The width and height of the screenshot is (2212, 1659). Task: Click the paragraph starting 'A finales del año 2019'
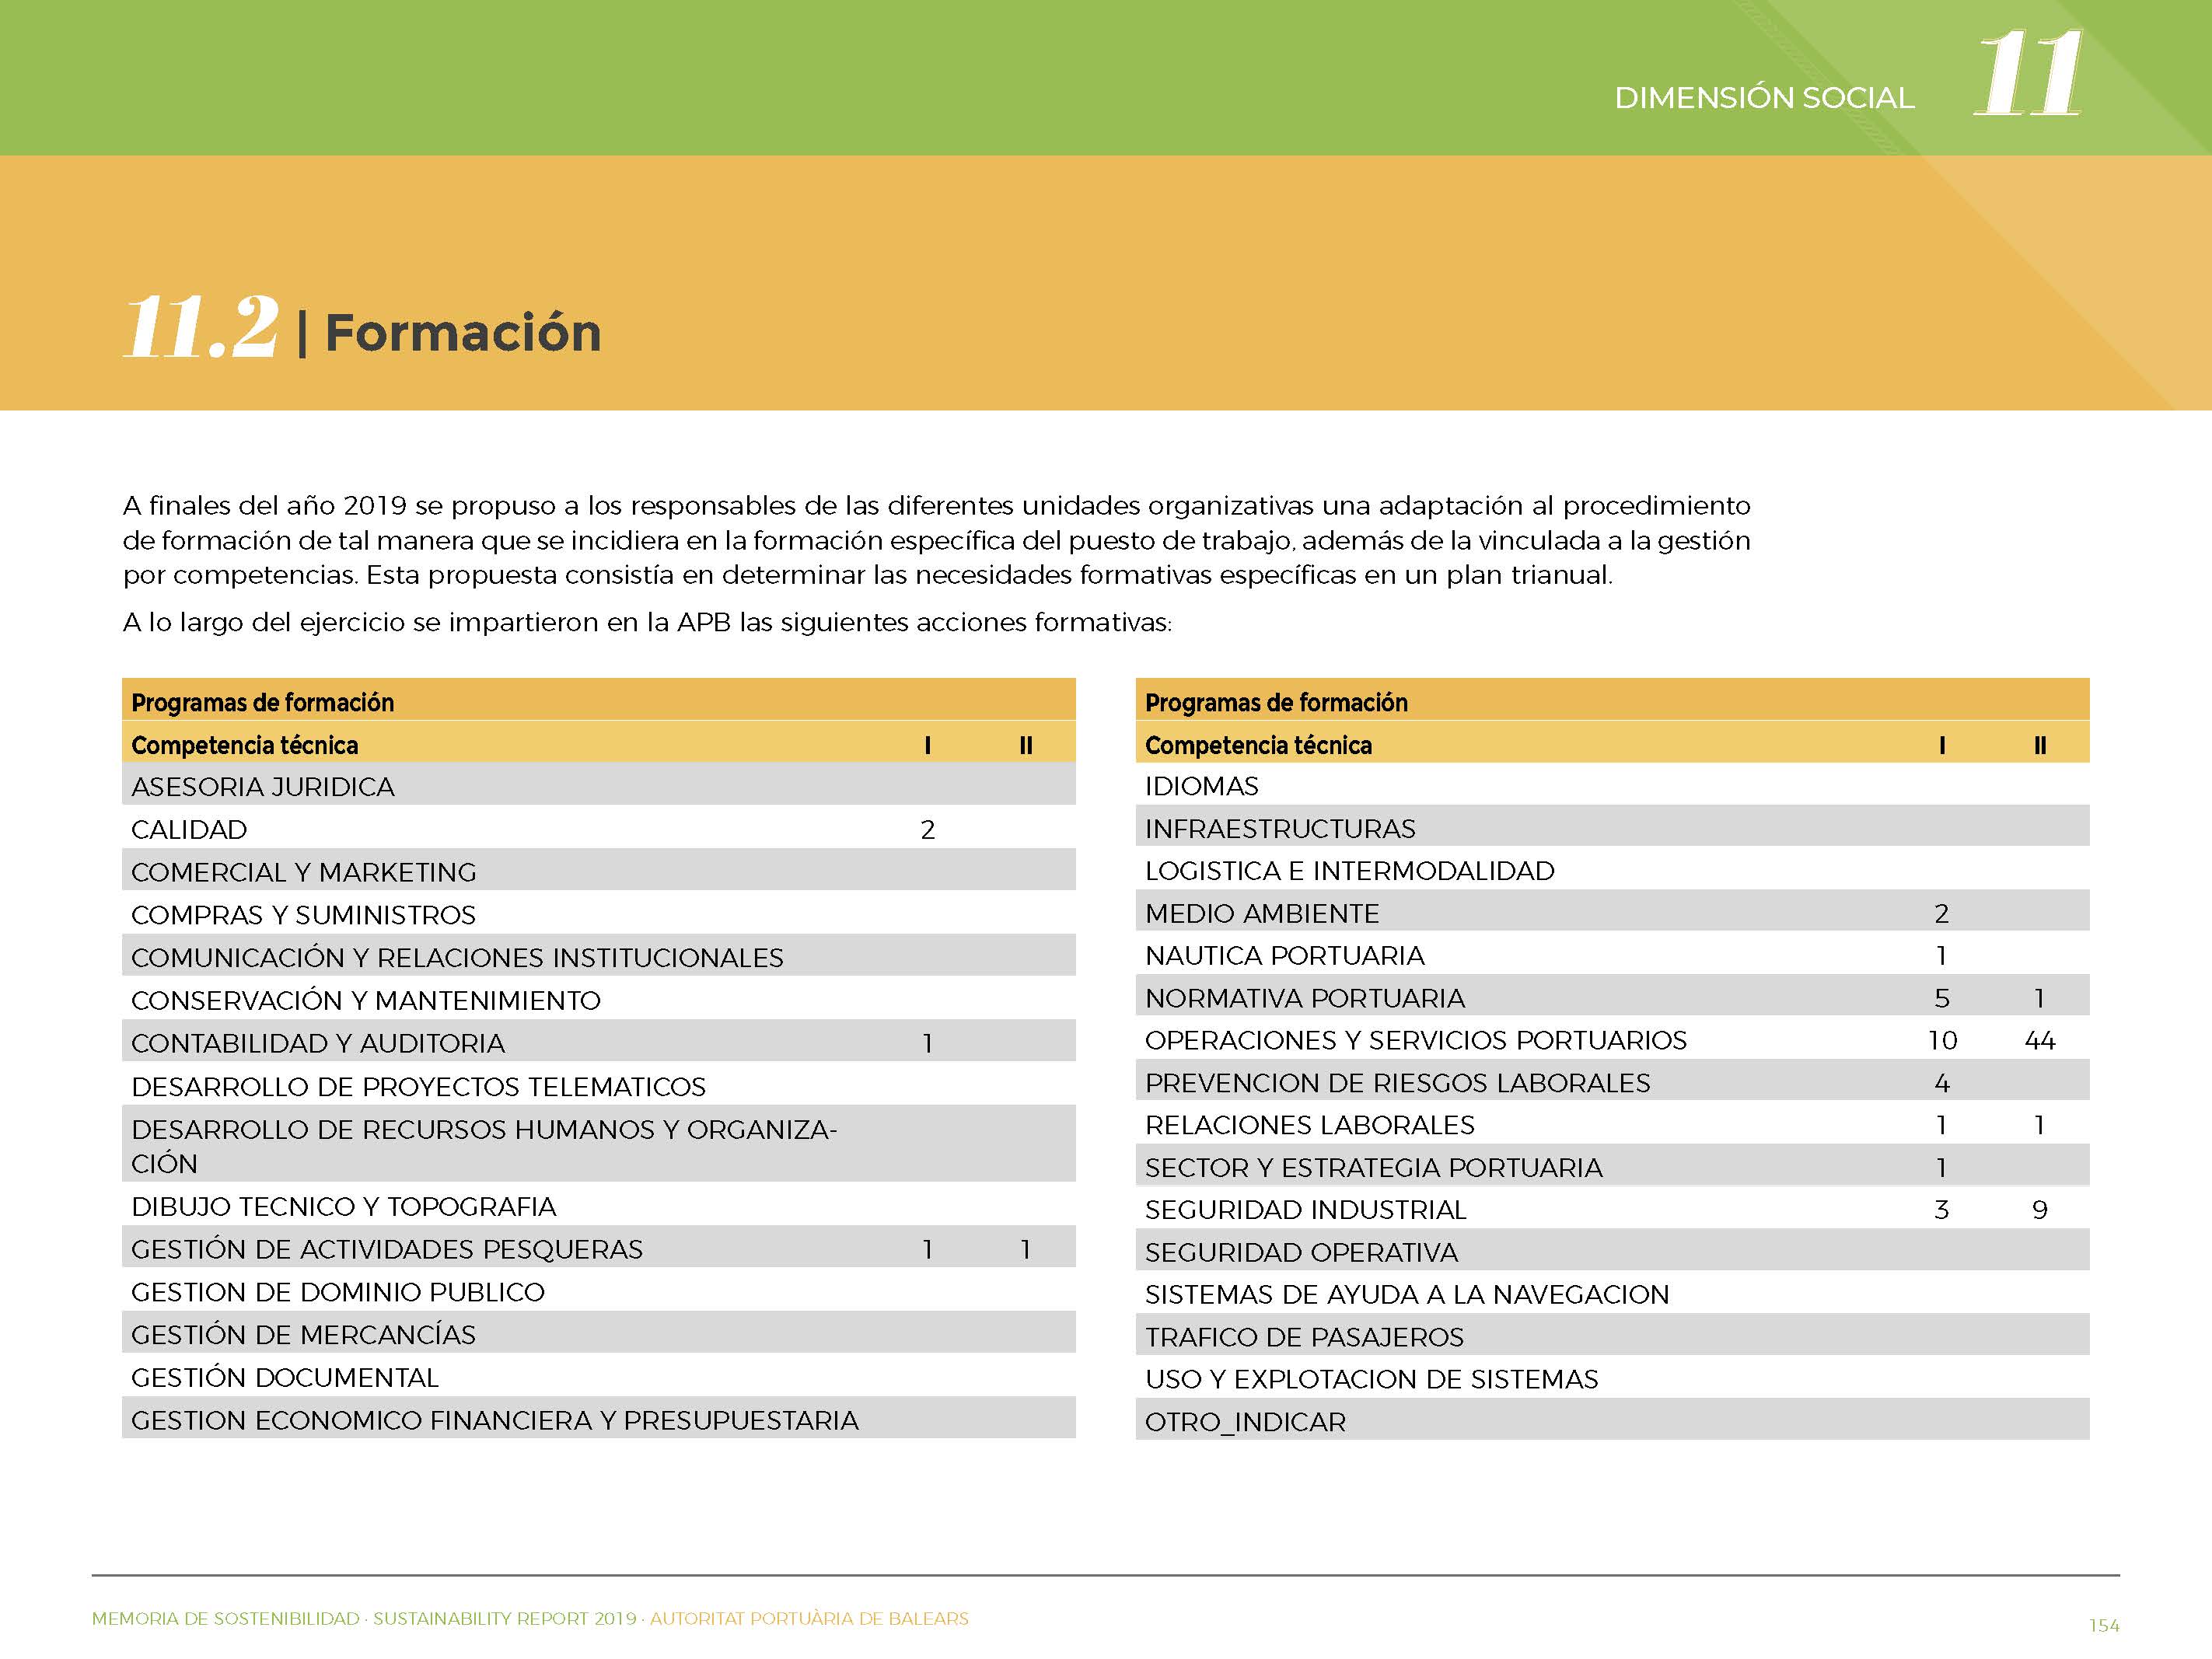point(936,540)
